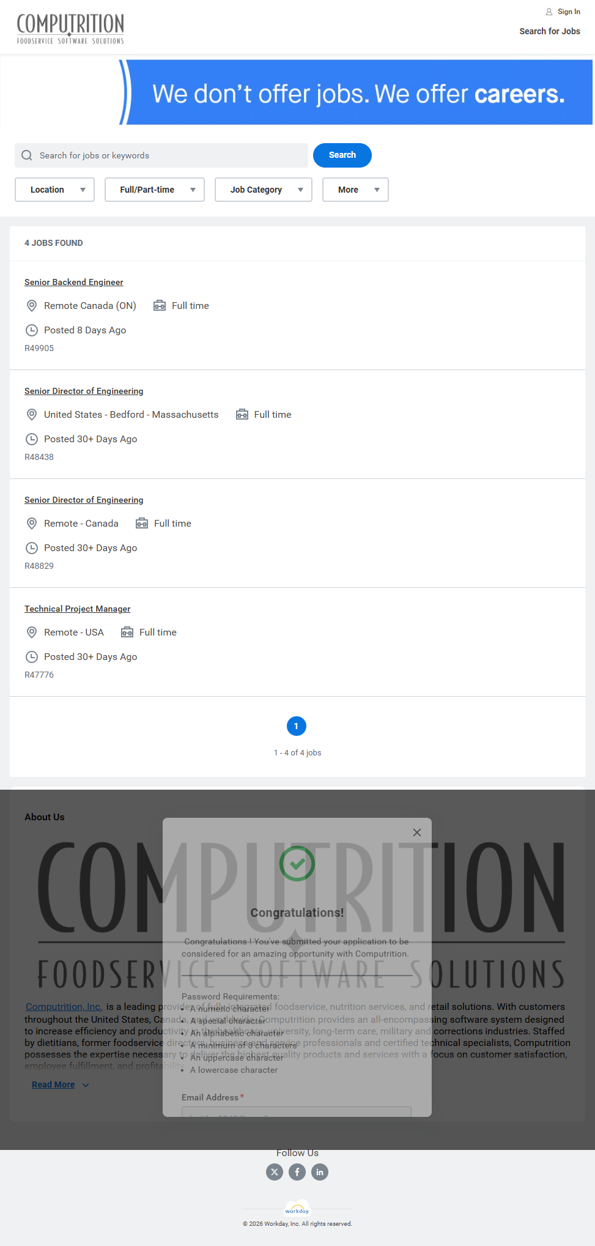Open the Full/Part-time filter dropdown
This screenshot has width=595, height=1246.
point(154,190)
